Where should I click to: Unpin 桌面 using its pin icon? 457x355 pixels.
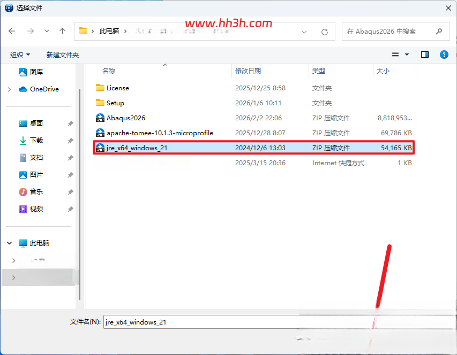pyautogui.click(x=70, y=124)
